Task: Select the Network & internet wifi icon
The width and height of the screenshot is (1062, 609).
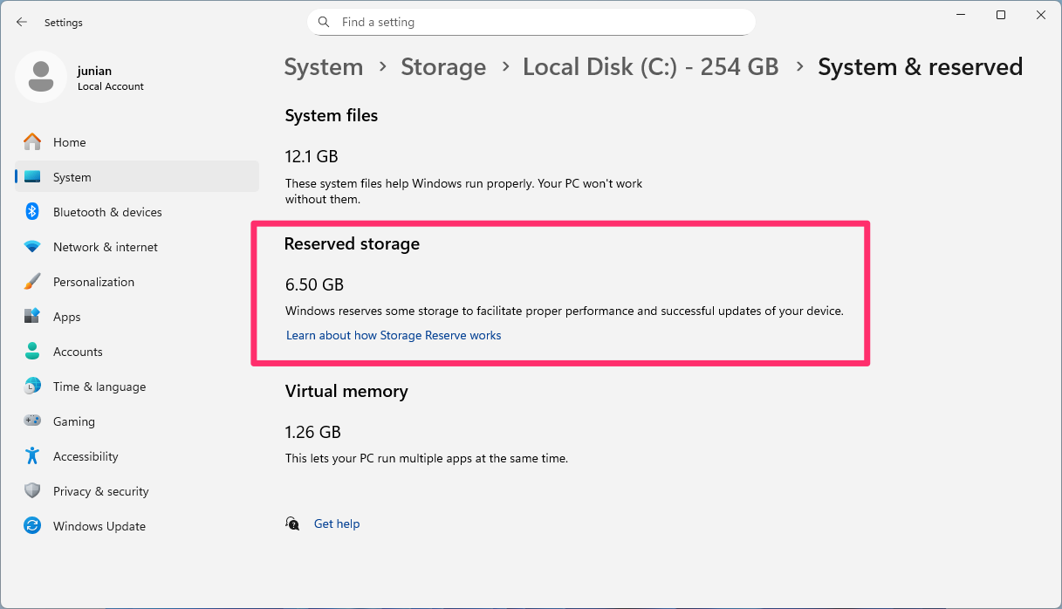Action: 32,247
